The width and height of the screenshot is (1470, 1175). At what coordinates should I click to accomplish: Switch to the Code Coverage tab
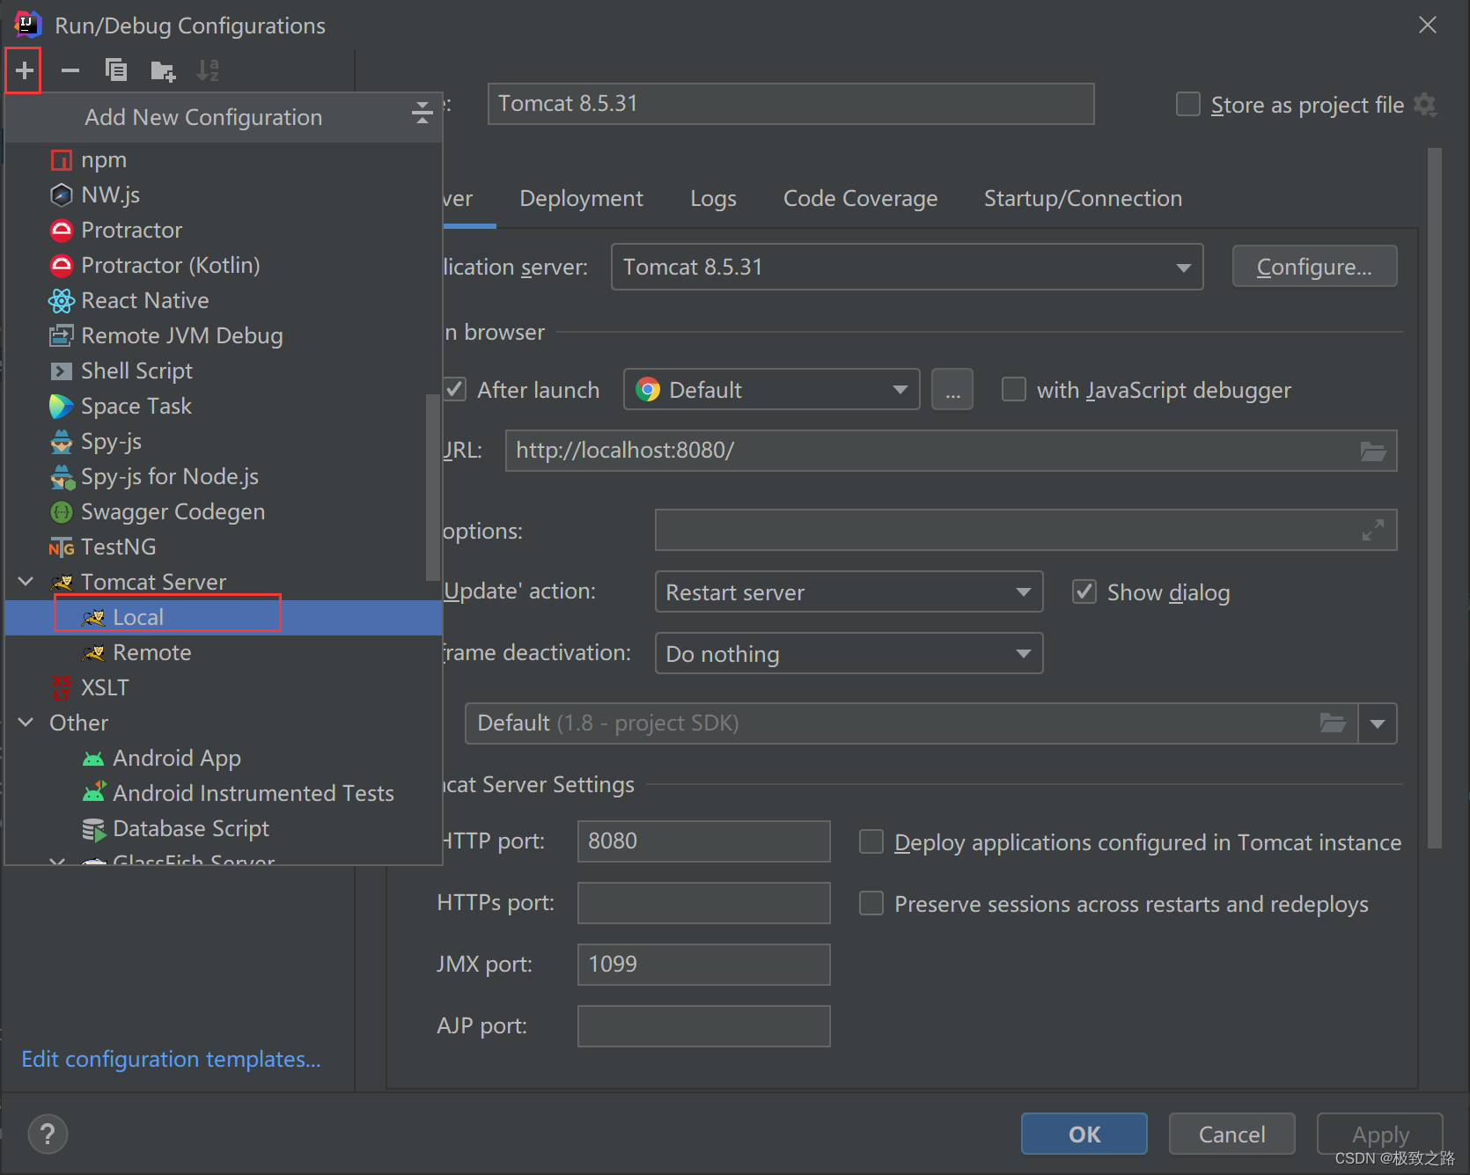860,199
